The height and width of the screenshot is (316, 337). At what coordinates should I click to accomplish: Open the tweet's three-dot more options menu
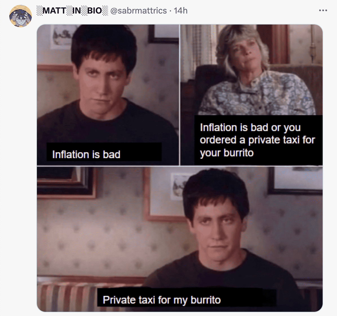[x=323, y=10]
